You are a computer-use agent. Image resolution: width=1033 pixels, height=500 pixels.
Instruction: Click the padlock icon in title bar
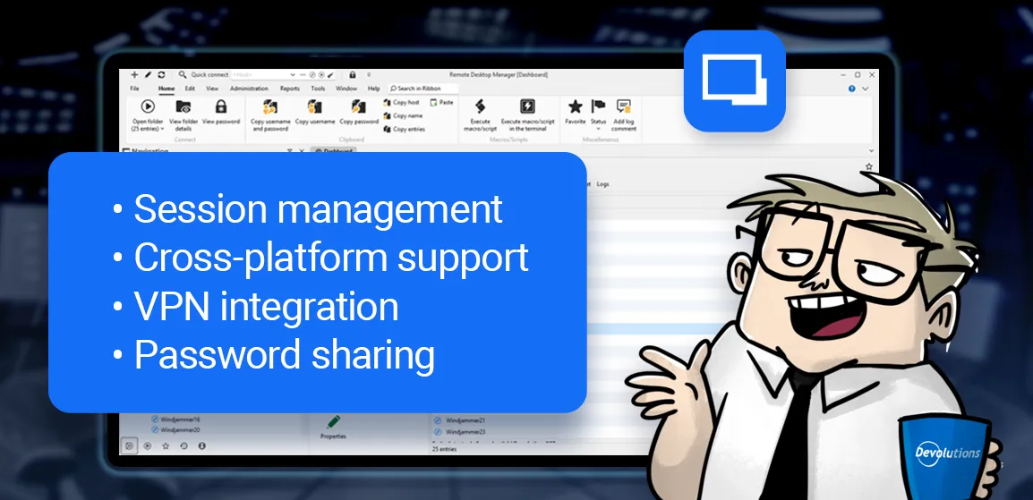tap(353, 75)
